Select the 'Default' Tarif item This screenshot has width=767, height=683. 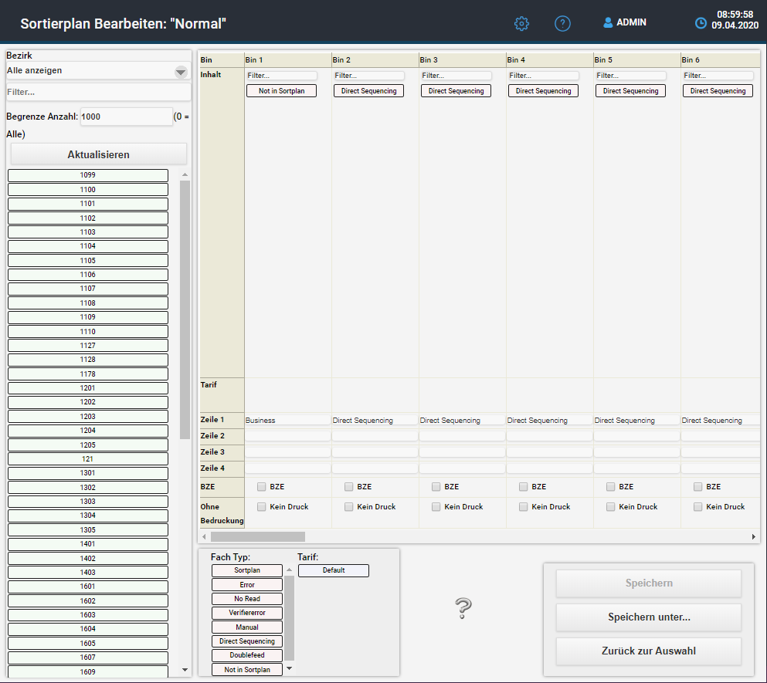(x=334, y=571)
